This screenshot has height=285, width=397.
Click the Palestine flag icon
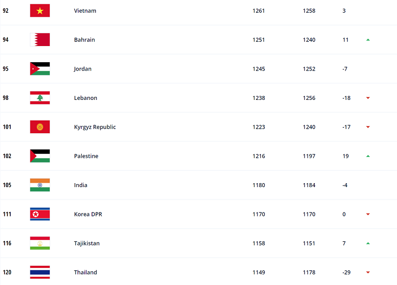click(40, 156)
